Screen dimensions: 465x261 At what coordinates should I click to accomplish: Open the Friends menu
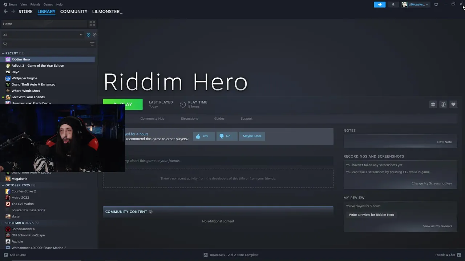tap(35, 4)
